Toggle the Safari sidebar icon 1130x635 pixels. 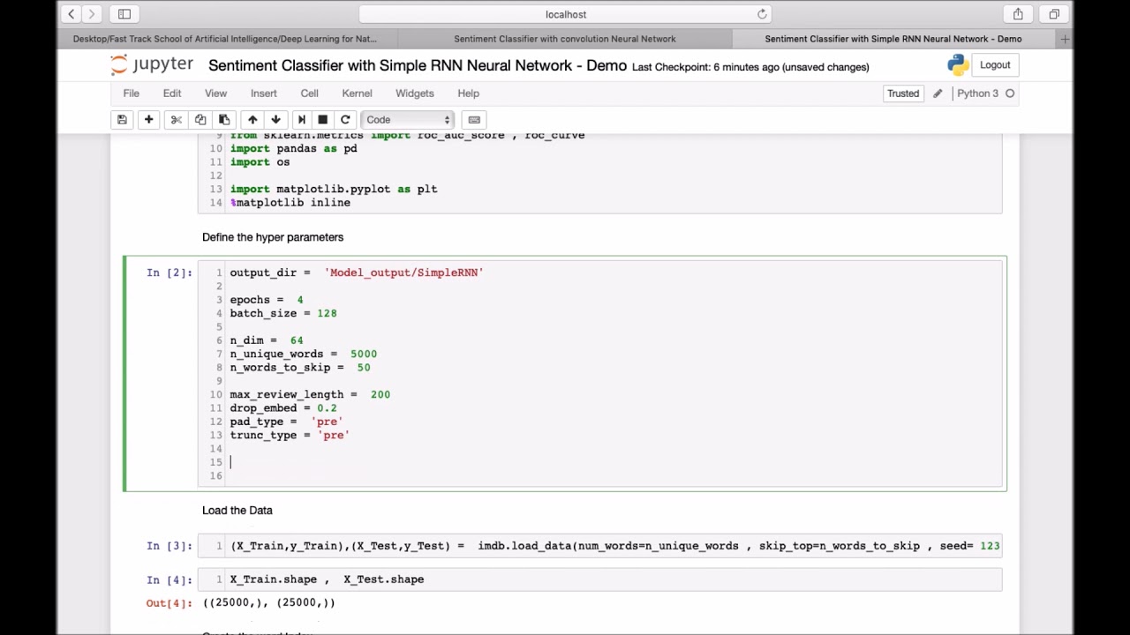124,14
